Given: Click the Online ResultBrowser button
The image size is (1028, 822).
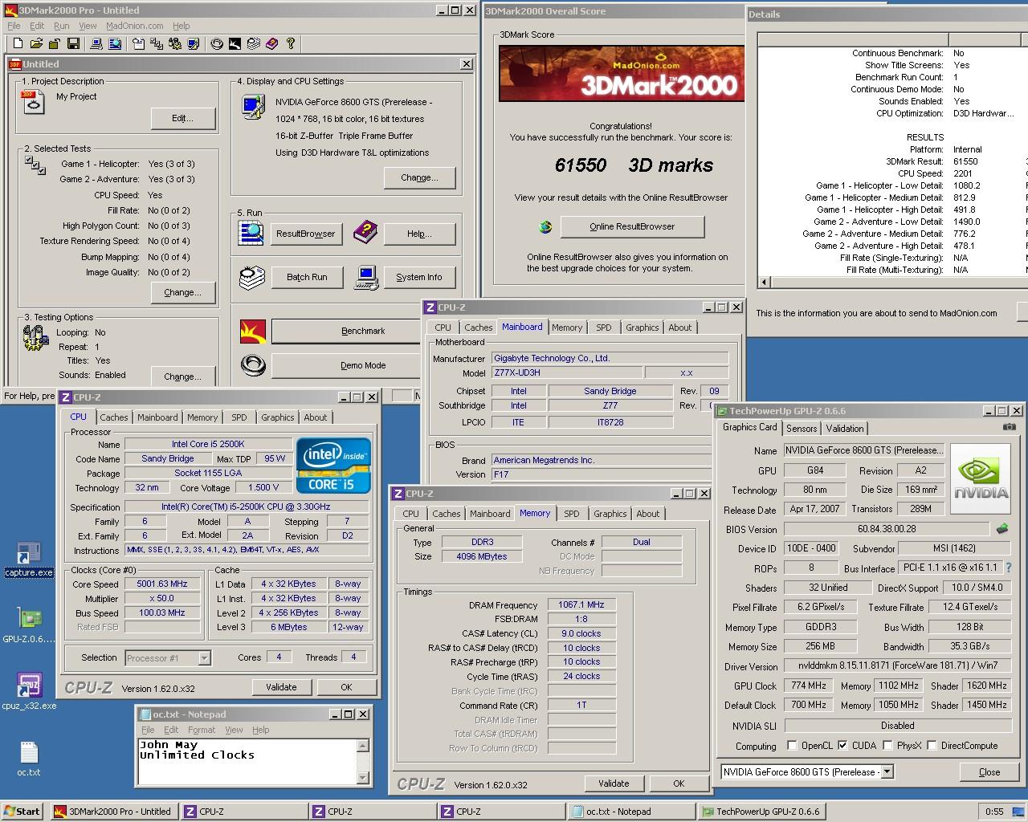Looking at the screenshot, I should click(632, 226).
